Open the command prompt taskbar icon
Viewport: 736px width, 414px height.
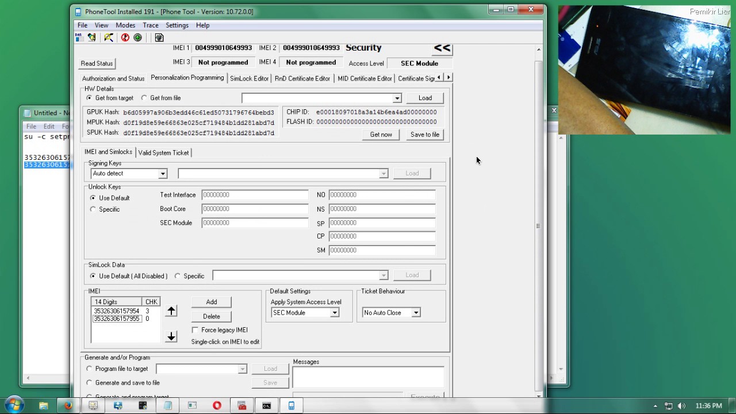point(266,405)
